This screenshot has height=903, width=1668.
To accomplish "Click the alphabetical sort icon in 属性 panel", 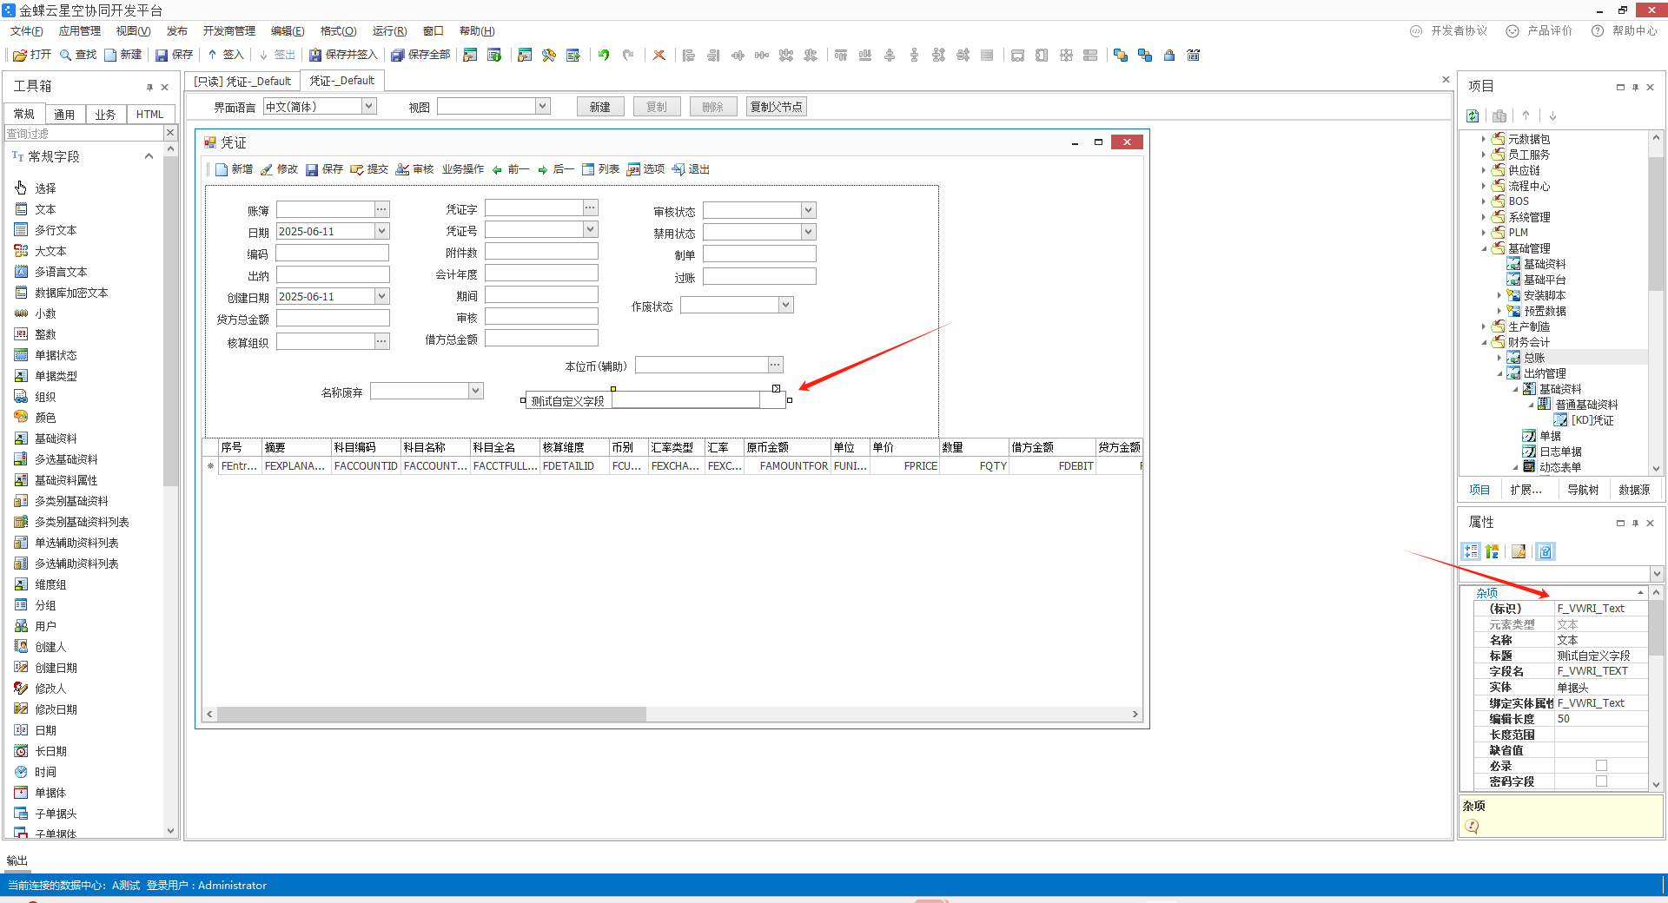I will pos(1493,551).
